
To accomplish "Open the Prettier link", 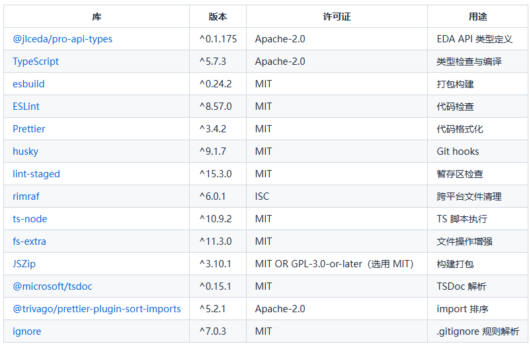I will (29, 129).
